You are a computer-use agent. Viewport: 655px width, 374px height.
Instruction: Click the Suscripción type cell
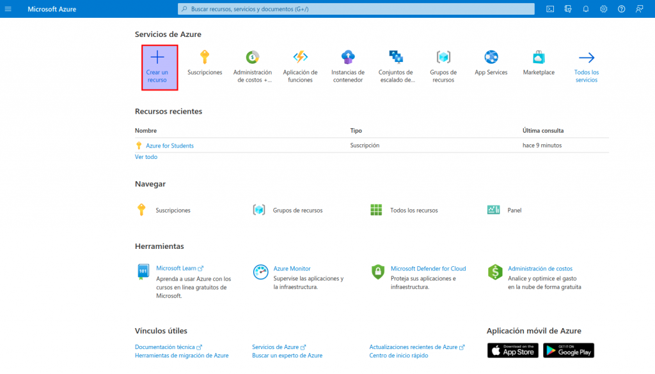[365, 145]
